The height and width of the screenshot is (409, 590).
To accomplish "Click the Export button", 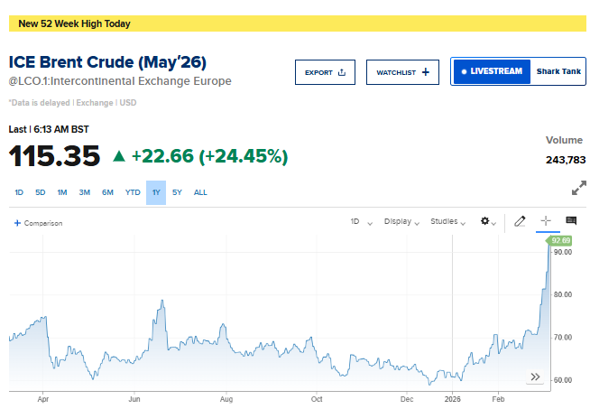I will 325,72.
